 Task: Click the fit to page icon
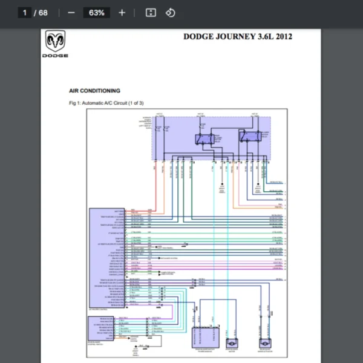(x=151, y=13)
